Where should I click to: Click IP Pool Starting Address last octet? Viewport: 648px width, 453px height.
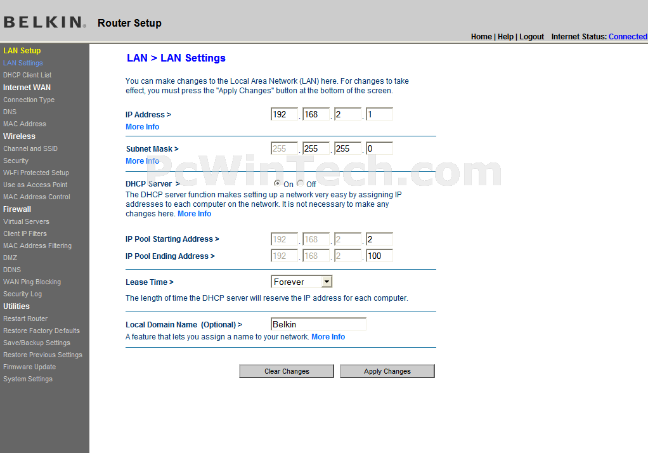click(379, 239)
